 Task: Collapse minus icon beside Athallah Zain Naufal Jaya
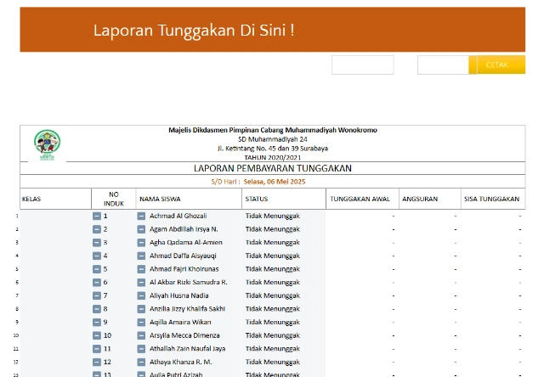point(141,349)
